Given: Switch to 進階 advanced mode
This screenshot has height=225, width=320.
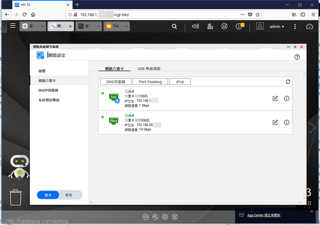Looking at the screenshot, I should pos(68,195).
